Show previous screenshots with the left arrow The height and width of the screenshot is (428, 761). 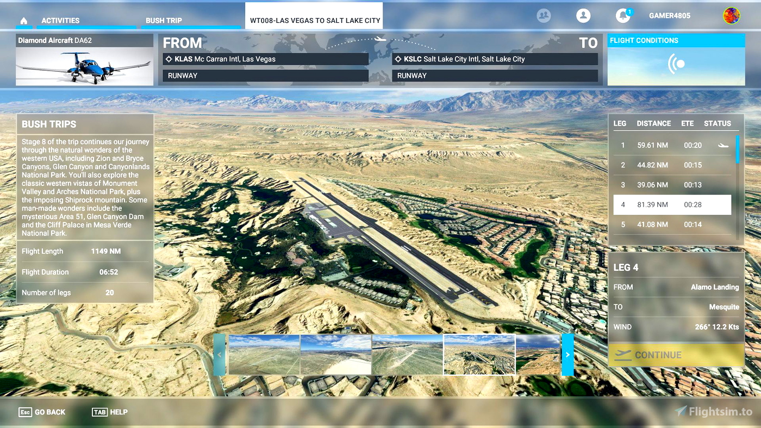tap(220, 355)
